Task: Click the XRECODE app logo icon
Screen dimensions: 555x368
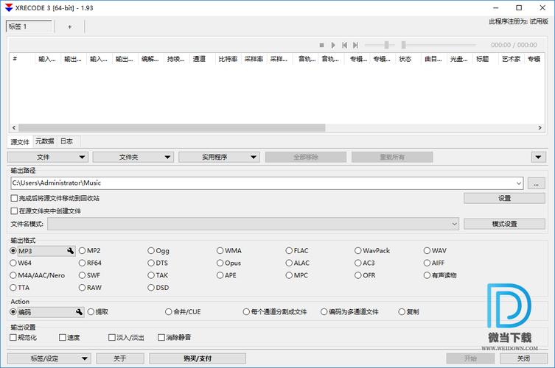Action: (x=9, y=8)
